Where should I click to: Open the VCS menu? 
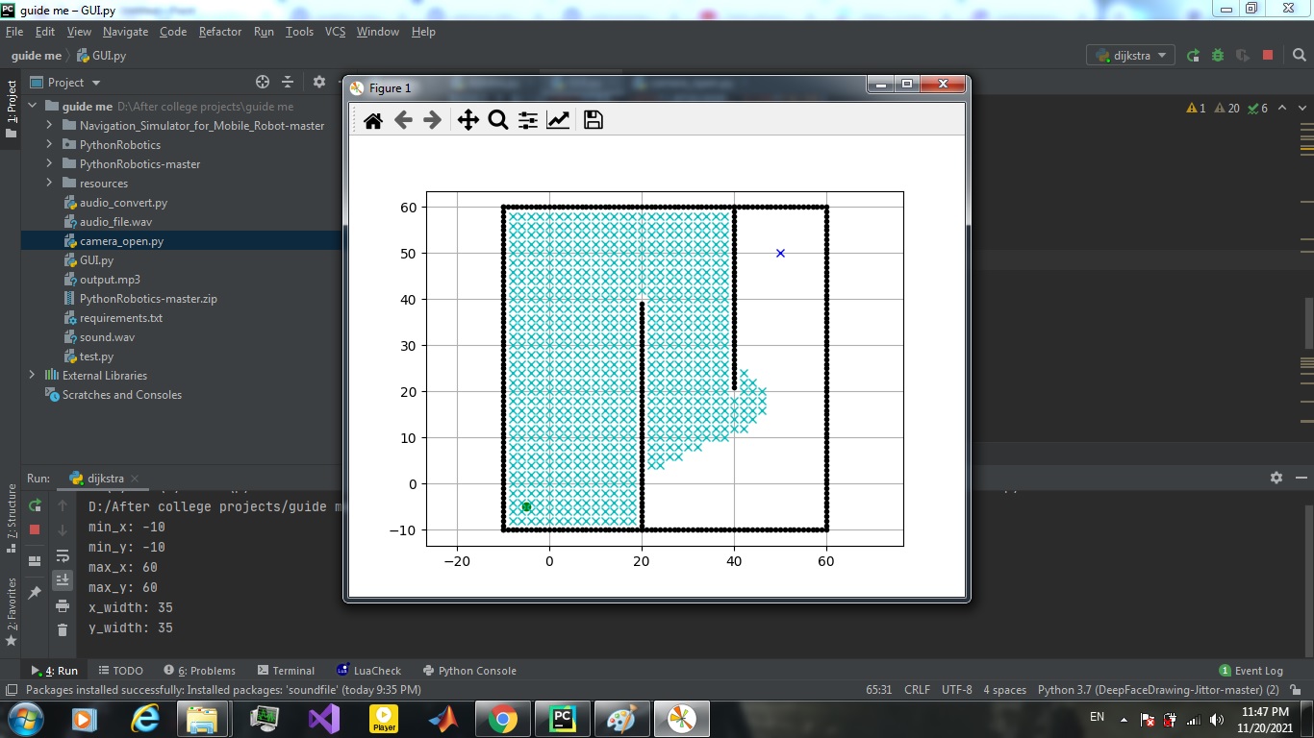pyautogui.click(x=335, y=32)
